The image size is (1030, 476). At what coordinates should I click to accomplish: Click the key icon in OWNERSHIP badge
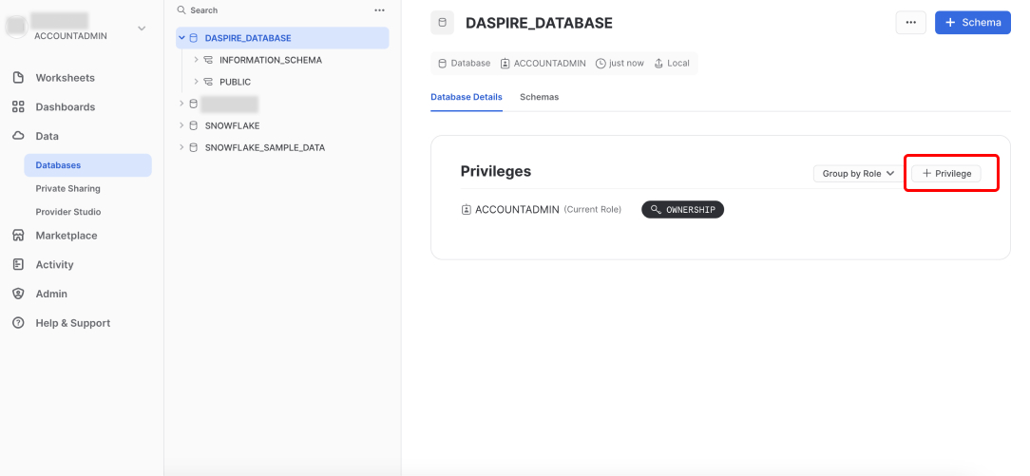tap(655, 209)
